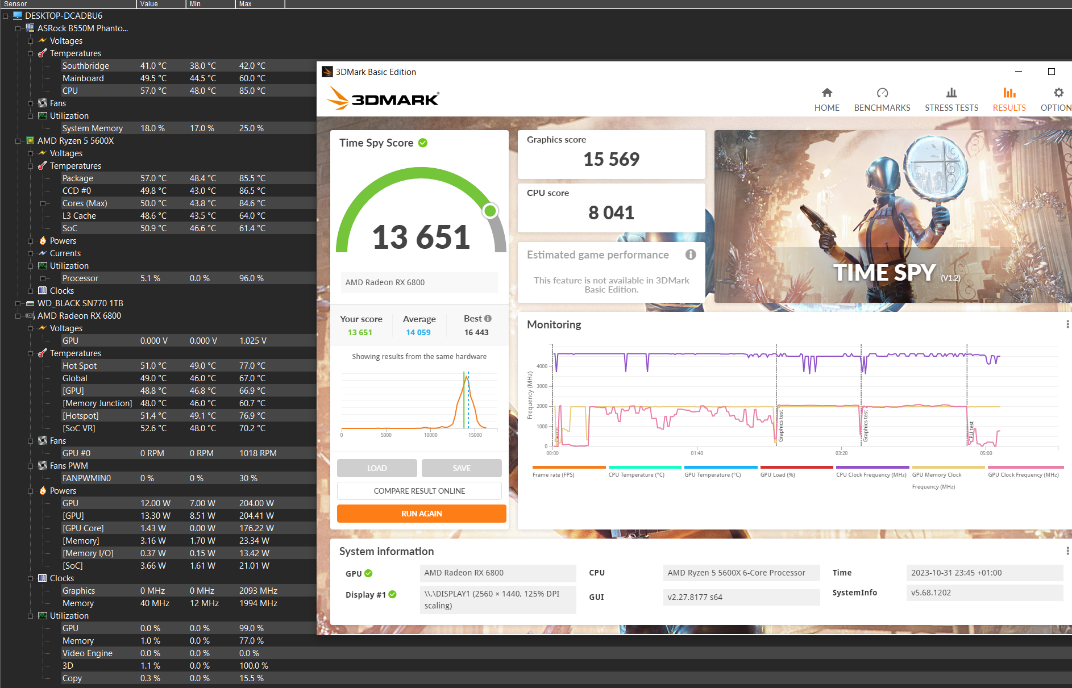1072x688 pixels.
Task: Click Utilization icon under Radeon RX 6800
Action: [43, 615]
